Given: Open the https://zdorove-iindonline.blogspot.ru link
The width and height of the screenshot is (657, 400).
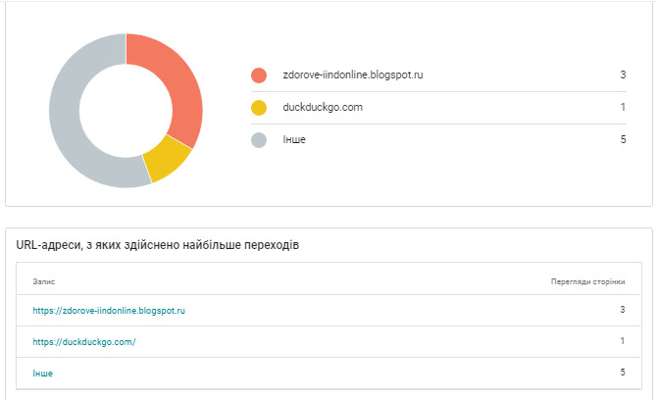Looking at the screenshot, I should click(109, 311).
